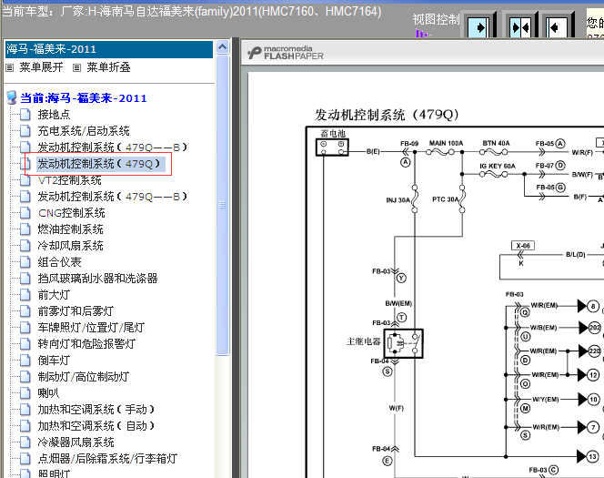Click the 主继电器 relay symbol in diagram
Image resolution: width=604 pixels, height=478 pixels.
[x=403, y=343]
